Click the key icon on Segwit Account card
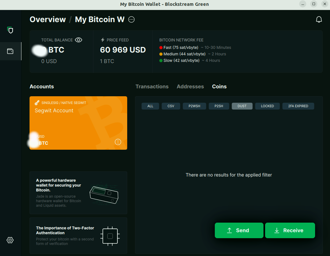This screenshot has height=256, width=330. tap(37, 103)
